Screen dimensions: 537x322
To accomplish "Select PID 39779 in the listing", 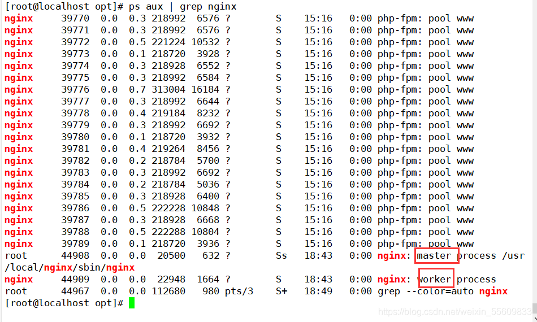I will tap(75, 125).
